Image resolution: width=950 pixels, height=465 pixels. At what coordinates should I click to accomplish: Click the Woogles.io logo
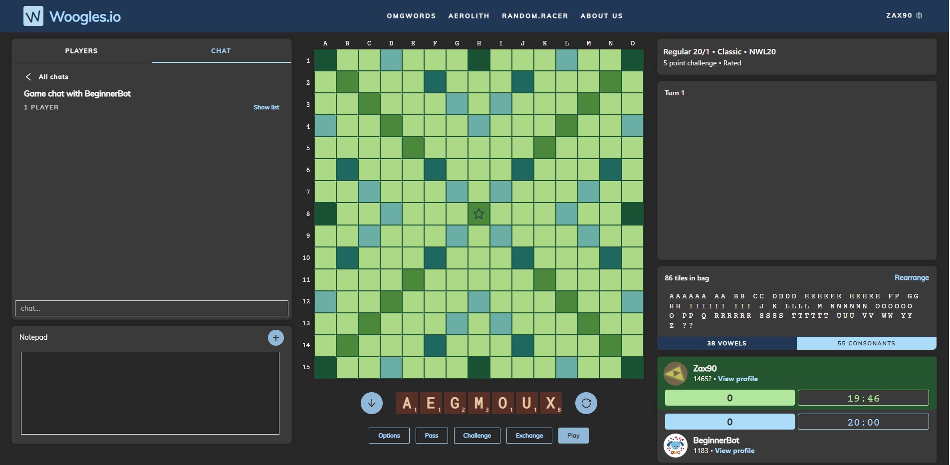tap(72, 16)
